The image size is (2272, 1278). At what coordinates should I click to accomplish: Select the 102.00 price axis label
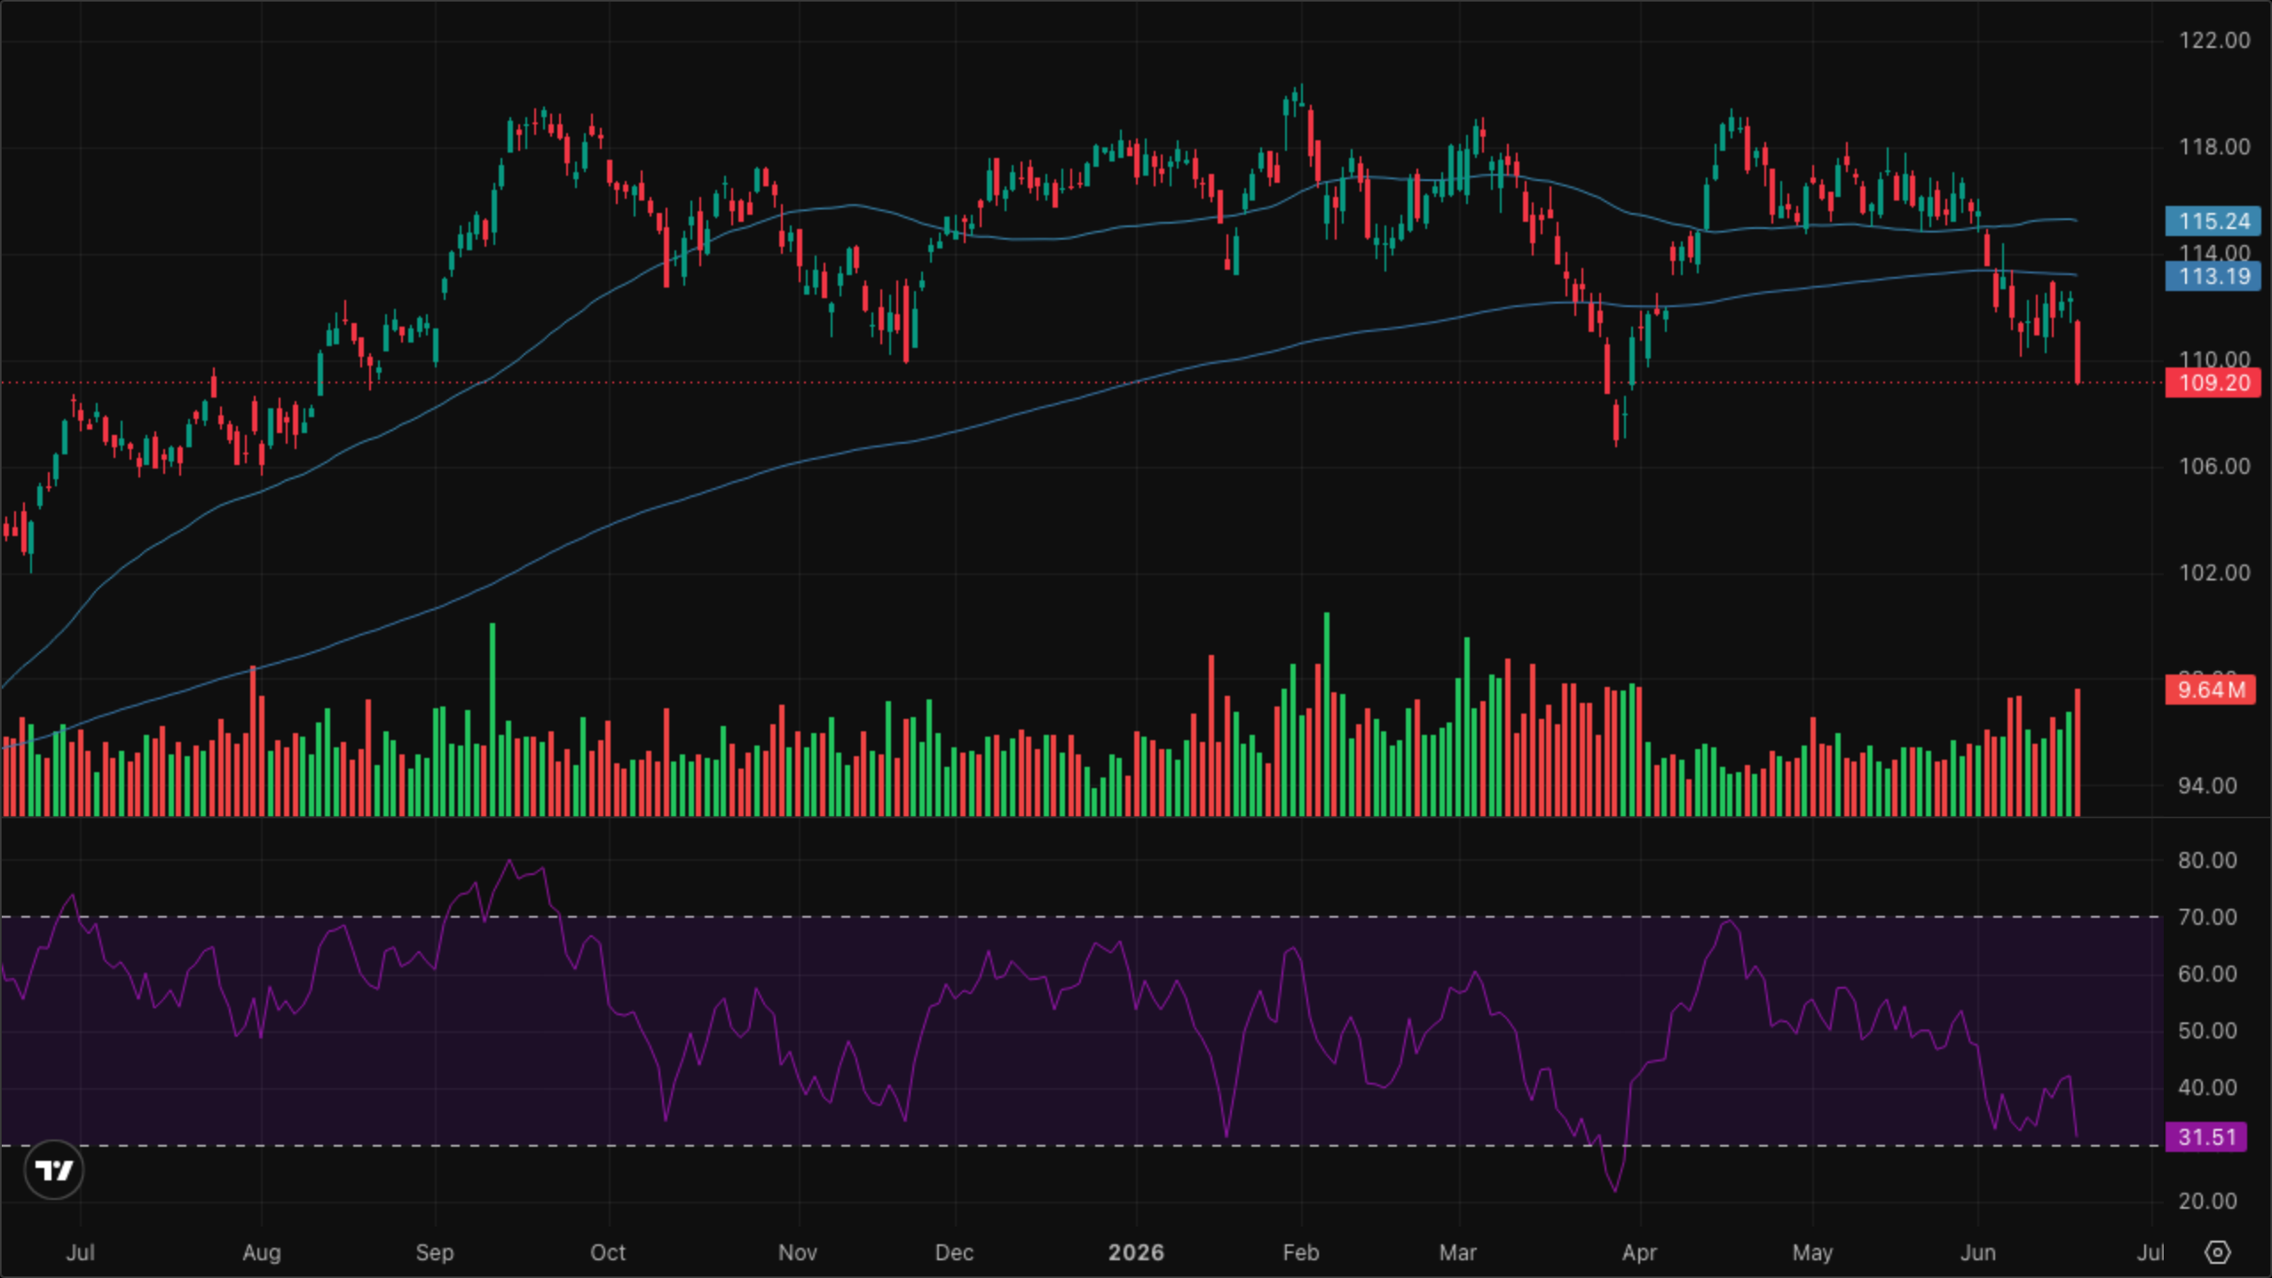coord(2214,572)
